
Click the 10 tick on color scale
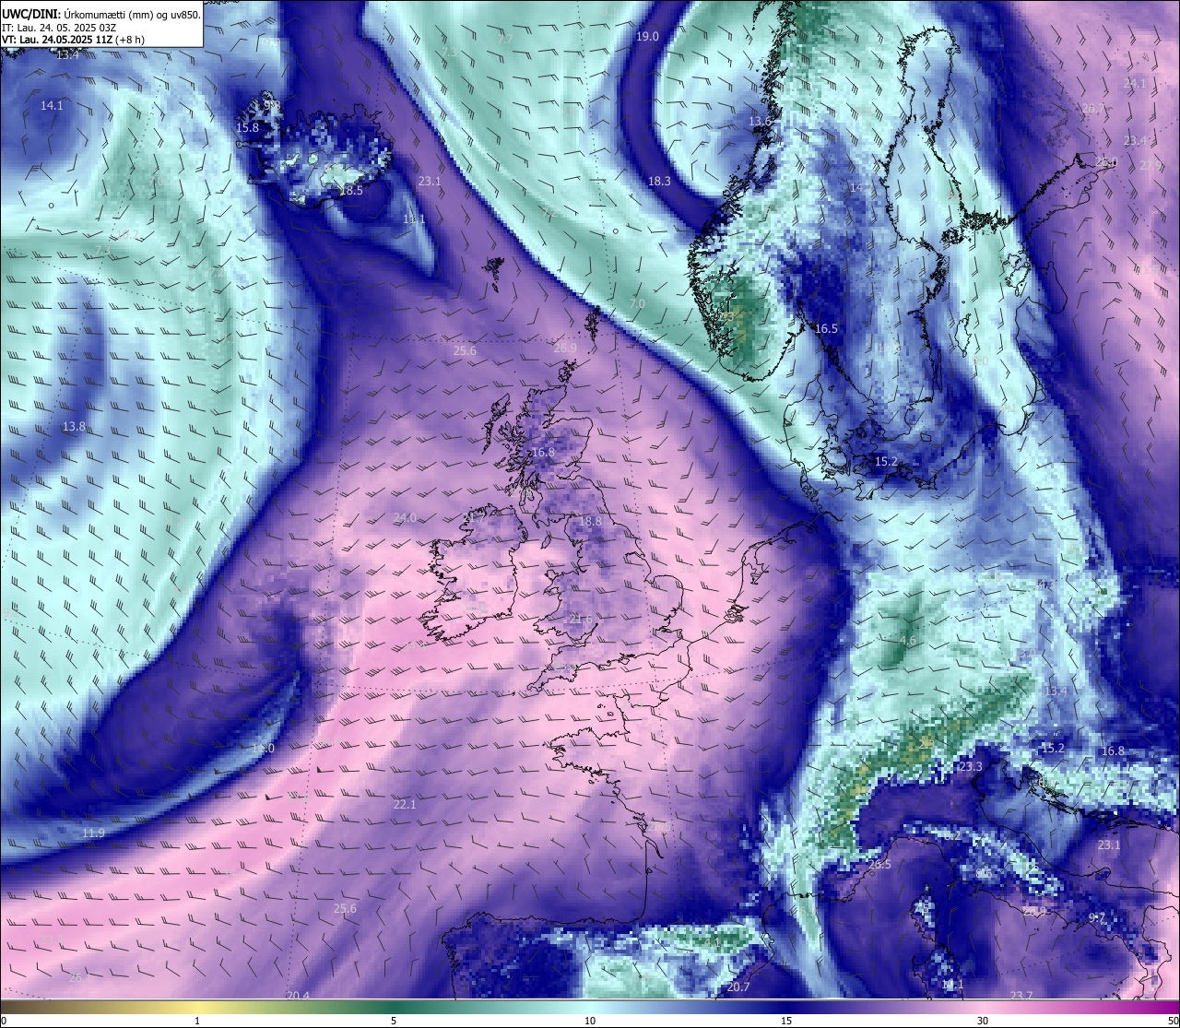pyautogui.click(x=590, y=1021)
